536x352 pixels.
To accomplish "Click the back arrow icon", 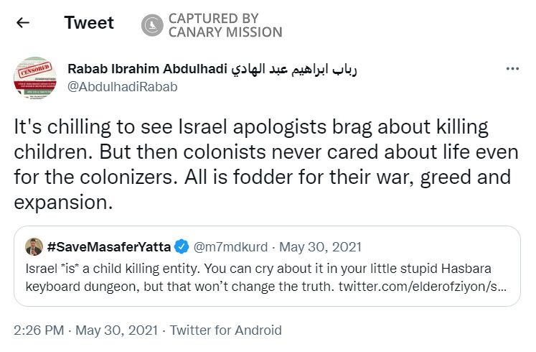I will (23, 23).
